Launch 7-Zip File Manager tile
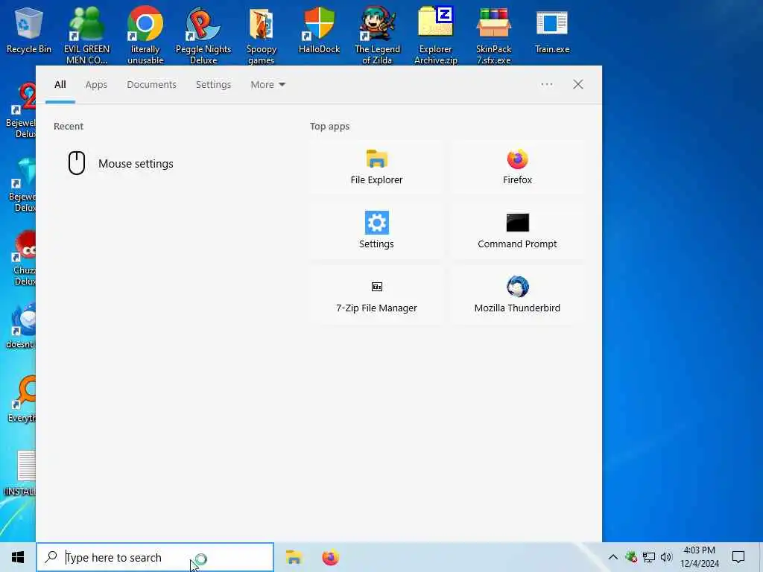Image resolution: width=763 pixels, height=572 pixels. pyautogui.click(x=376, y=295)
